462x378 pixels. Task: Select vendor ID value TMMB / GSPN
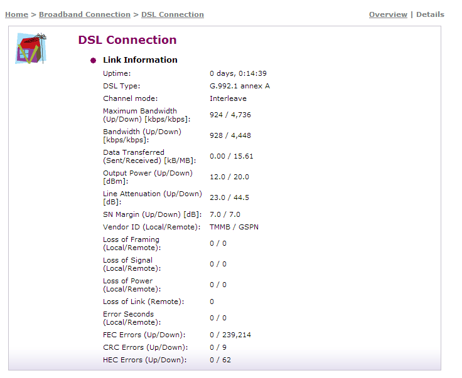click(x=234, y=227)
